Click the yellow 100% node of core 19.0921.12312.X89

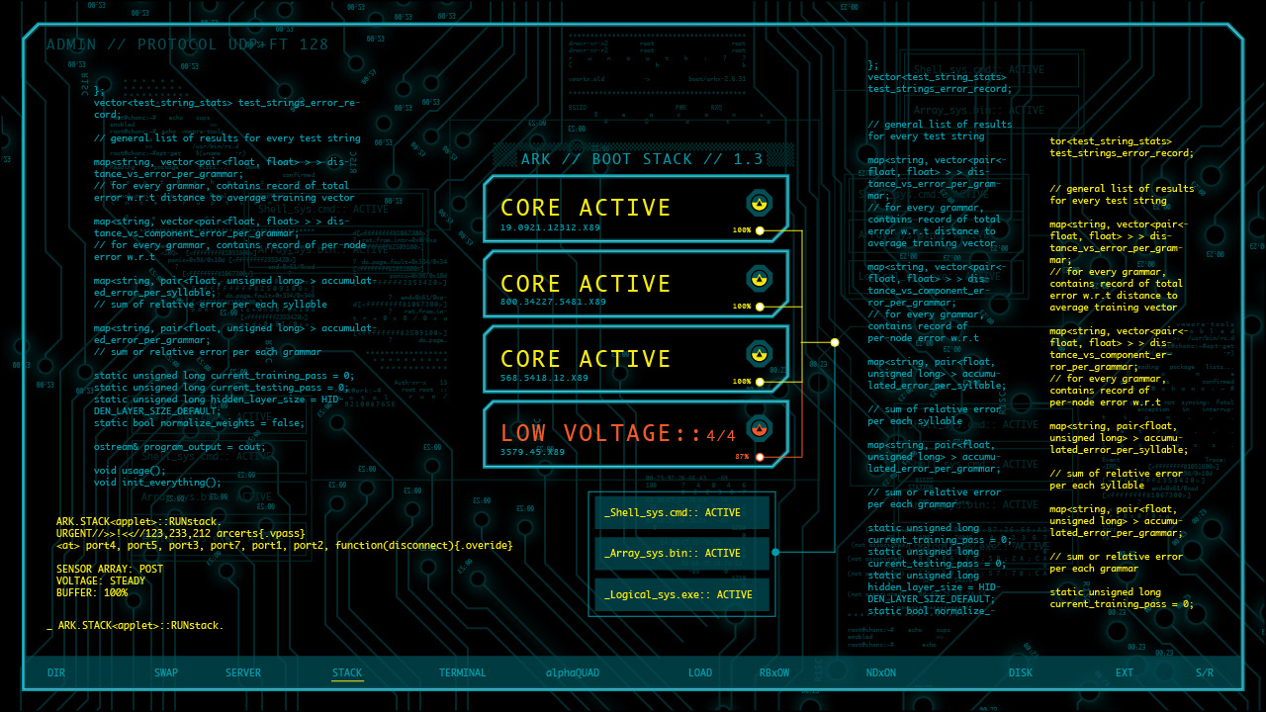click(760, 230)
